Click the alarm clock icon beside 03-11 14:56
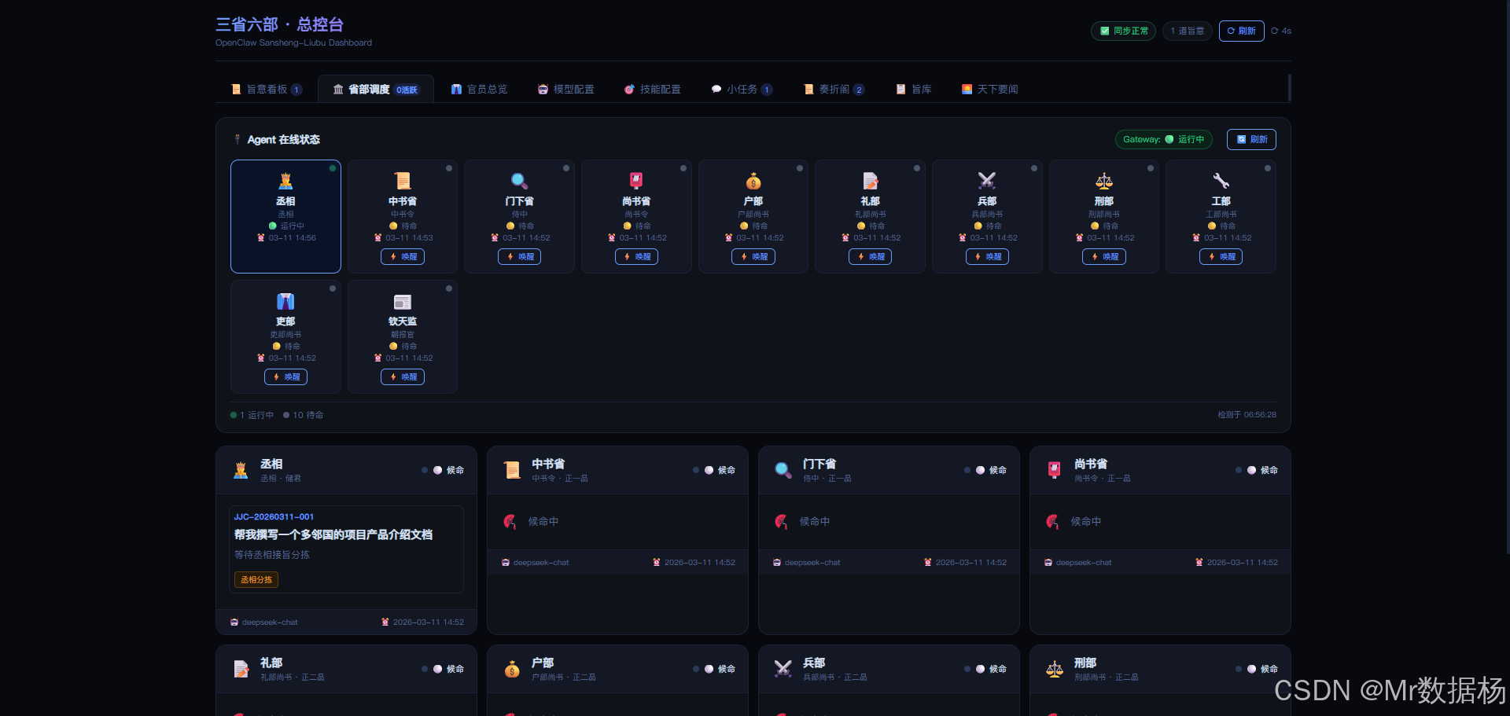This screenshot has width=1510, height=716. coord(261,237)
